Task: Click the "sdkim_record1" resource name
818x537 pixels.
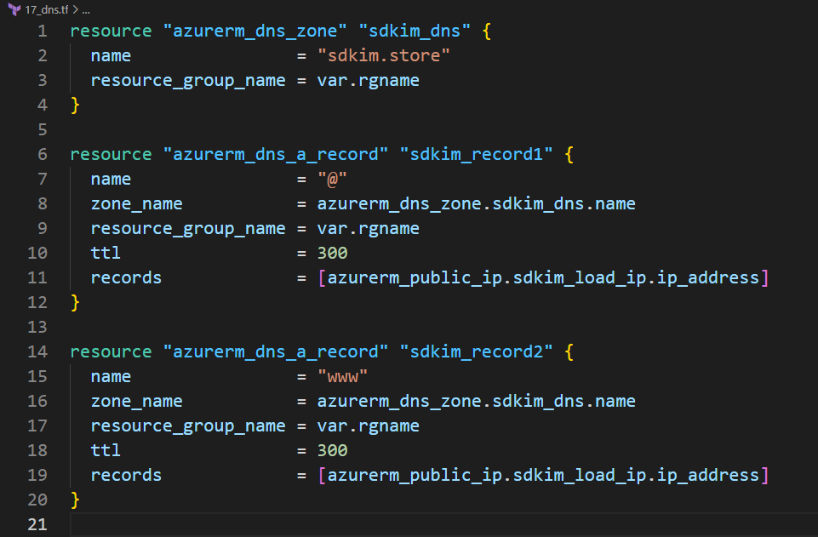Action: pos(476,155)
